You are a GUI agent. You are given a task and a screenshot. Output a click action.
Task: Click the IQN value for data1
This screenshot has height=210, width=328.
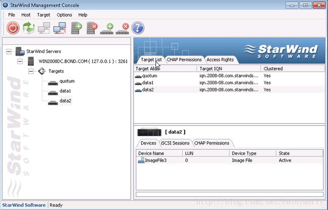pos(229,83)
